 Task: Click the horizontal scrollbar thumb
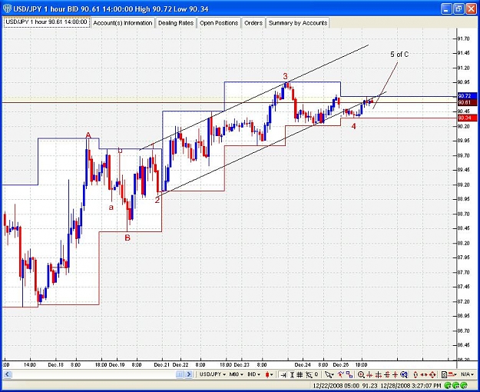pyautogui.click(x=180, y=374)
